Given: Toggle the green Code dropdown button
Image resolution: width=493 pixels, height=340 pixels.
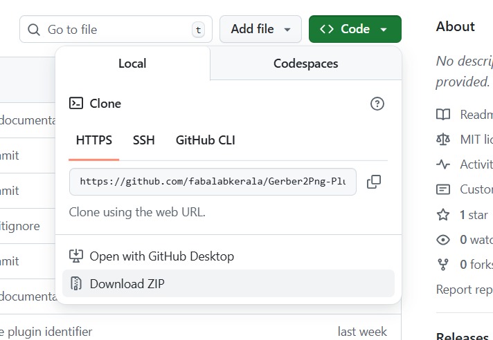Looking at the screenshot, I should tap(355, 29).
